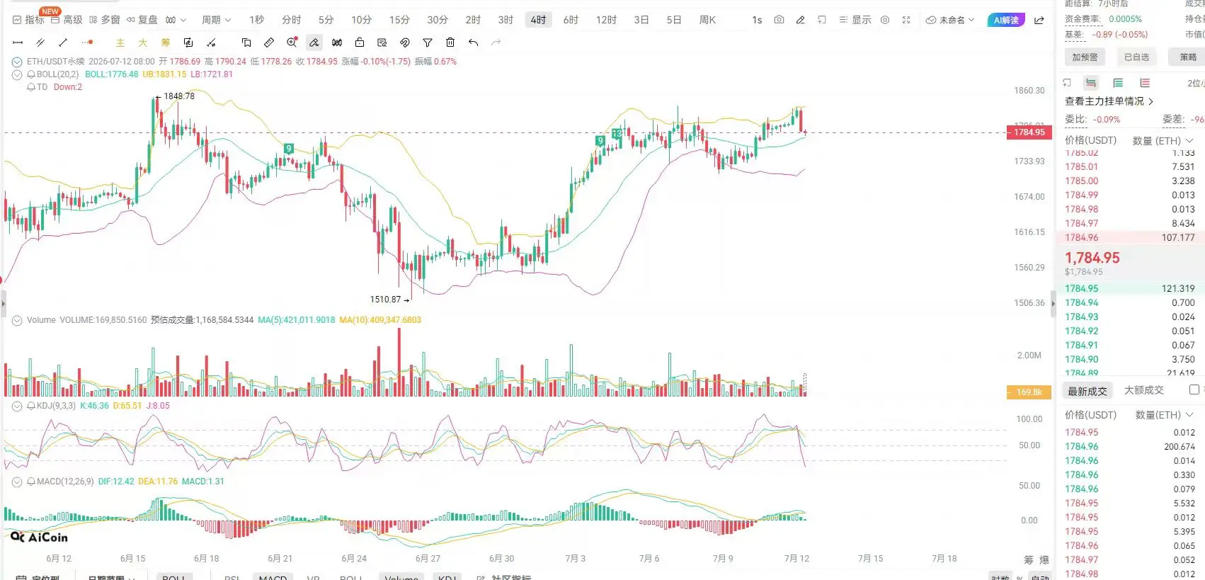Screen dimensions: 1205x580
Task: Choose the 1s refresh interval
Action: pyautogui.click(x=757, y=20)
